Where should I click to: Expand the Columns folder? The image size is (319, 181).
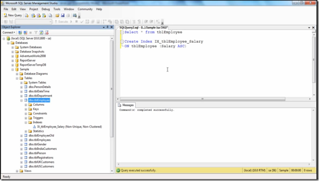[26, 105]
